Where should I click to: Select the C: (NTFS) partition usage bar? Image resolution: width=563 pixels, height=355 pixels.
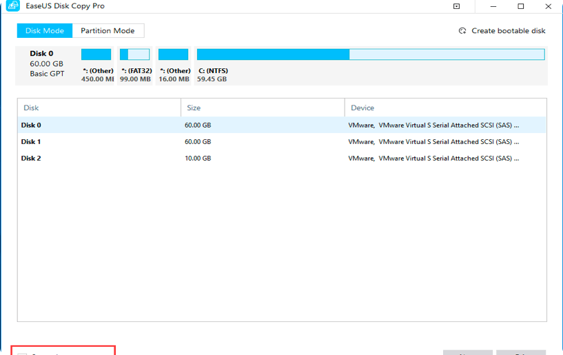371,54
